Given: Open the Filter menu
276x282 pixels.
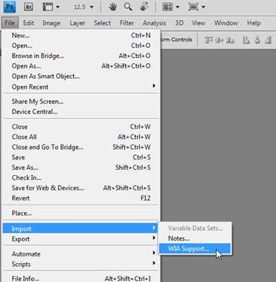Looking at the screenshot, I should pyautogui.click(x=127, y=23).
